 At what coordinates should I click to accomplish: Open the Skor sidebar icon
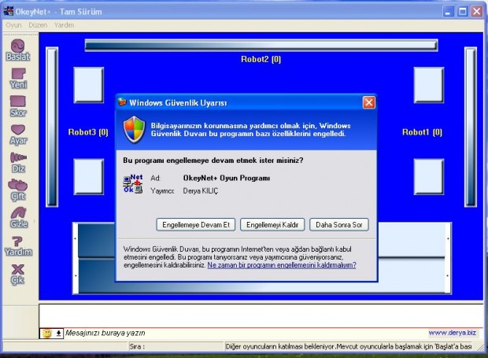[18, 106]
